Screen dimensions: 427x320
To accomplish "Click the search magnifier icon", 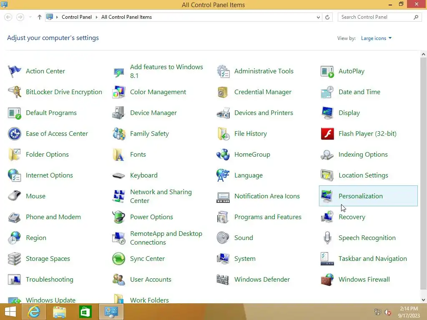I will click(416, 17).
